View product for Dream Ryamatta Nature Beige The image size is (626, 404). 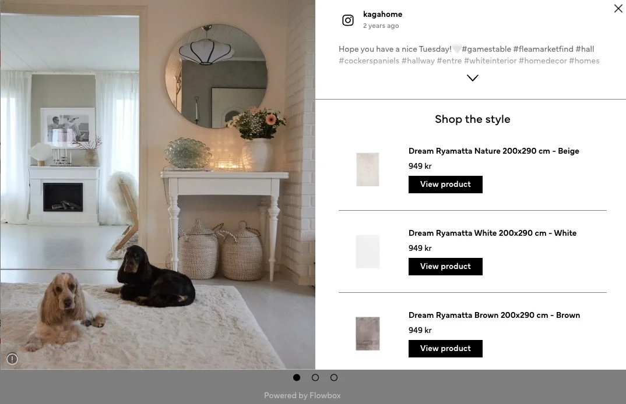coord(445,185)
